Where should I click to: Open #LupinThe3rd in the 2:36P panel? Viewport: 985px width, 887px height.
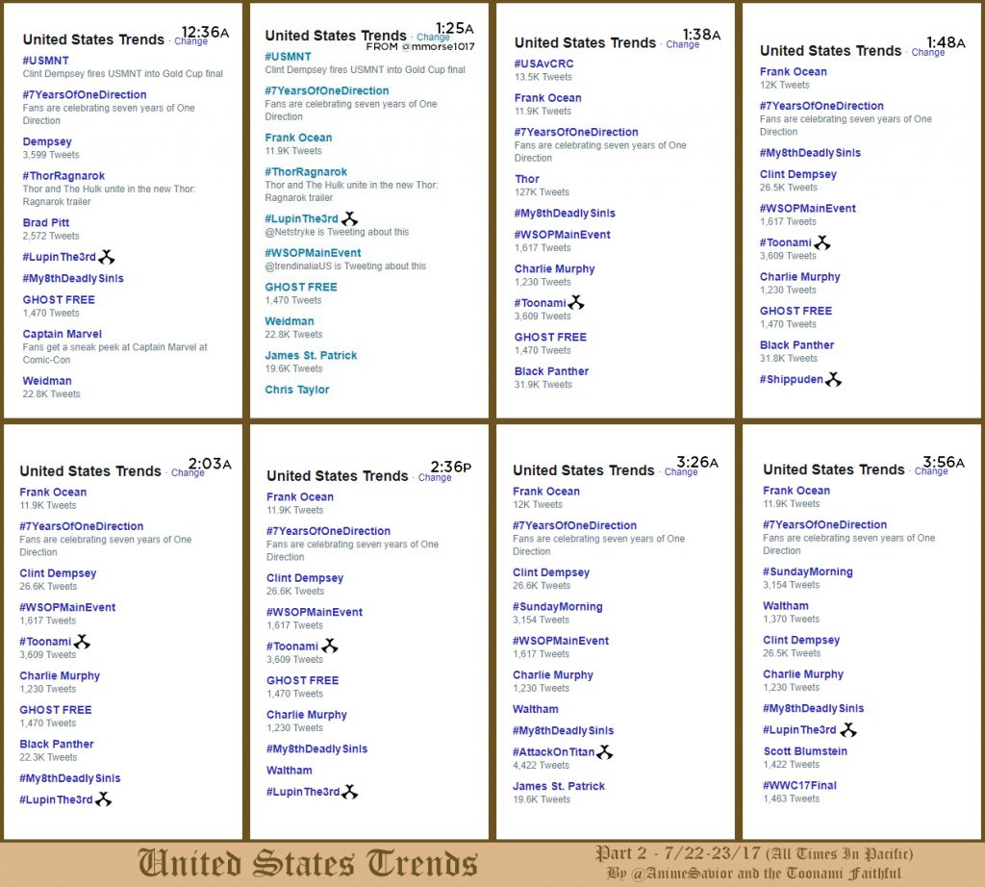[303, 792]
